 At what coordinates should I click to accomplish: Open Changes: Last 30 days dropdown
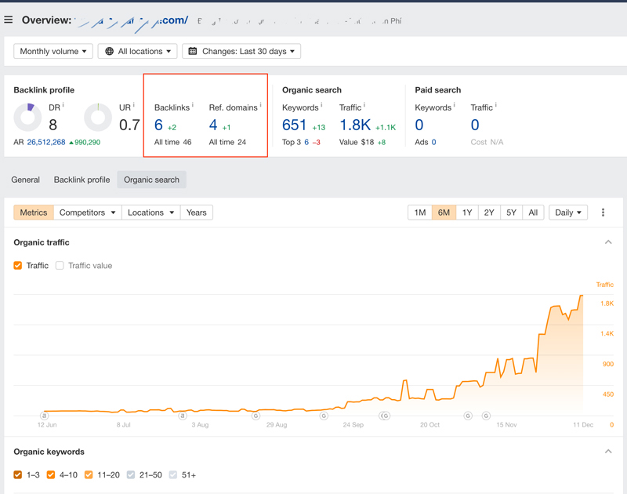click(x=241, y=51)
